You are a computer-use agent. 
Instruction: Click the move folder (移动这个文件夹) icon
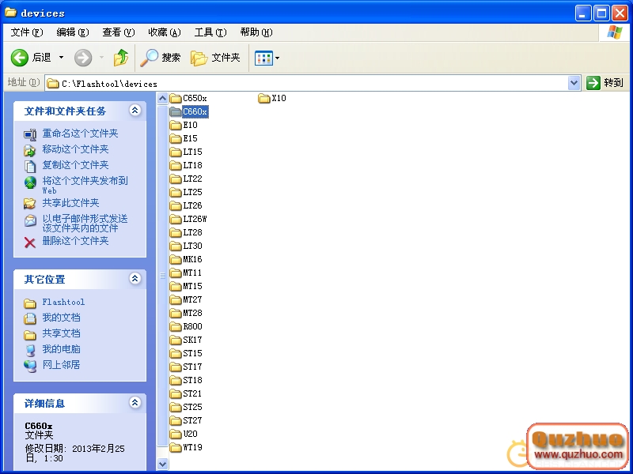[30, 150]
